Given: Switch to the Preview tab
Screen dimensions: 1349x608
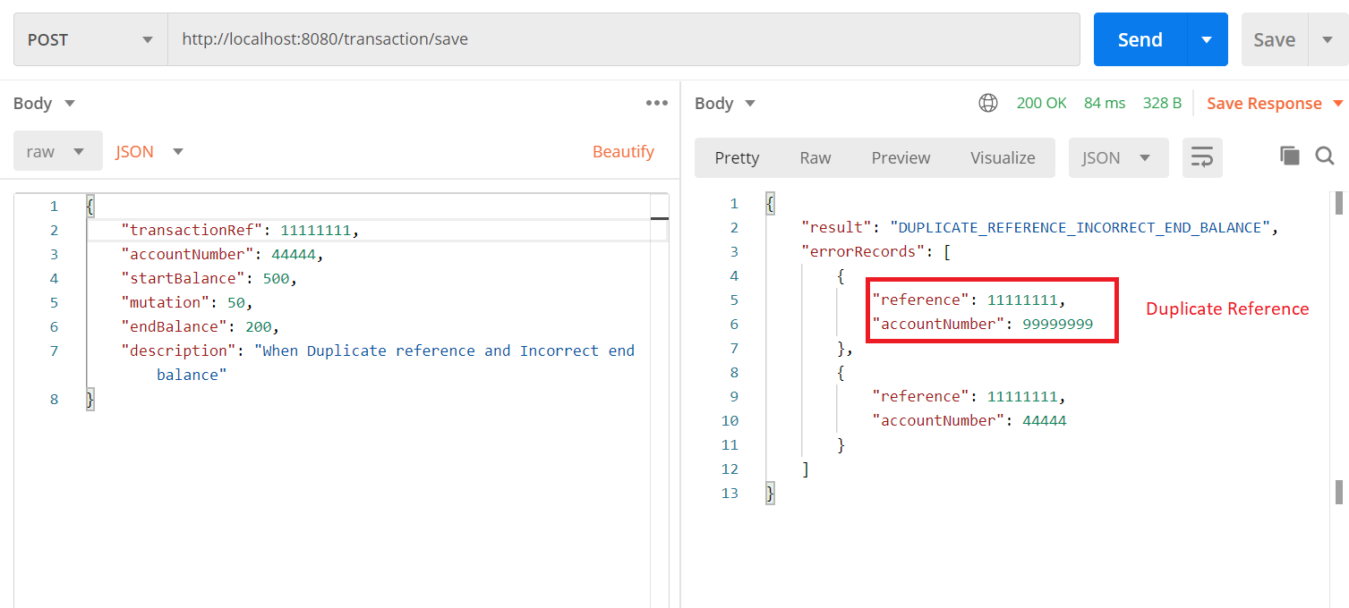Looking at the screenshot, I should (x=901, y=157).
